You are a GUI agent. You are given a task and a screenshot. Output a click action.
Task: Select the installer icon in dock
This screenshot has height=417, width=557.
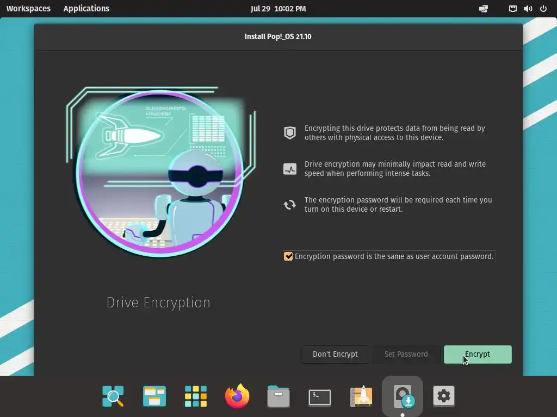pyautogui.click(x=403, y=396)
